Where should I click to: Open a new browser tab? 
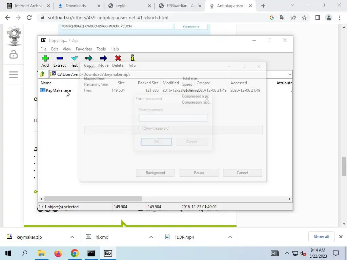point(263,6)
